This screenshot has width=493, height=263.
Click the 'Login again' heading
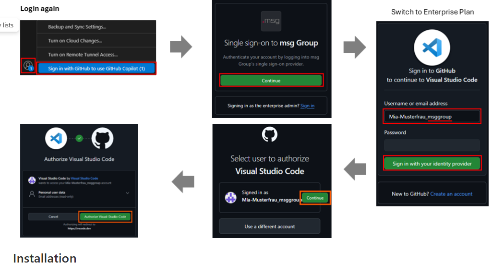pos(40,9)
